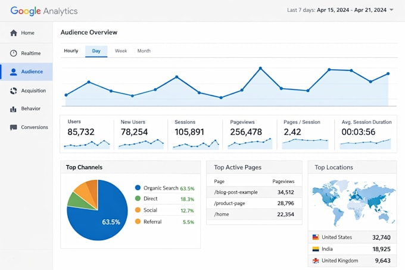Viewport: 405px width, 270px height.
Task: Click the highest peak point on line chart
Action: (x=260, y=69)
